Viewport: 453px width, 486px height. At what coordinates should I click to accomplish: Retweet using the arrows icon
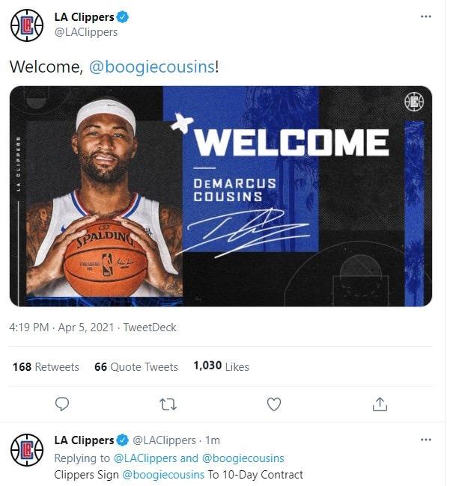[168, 405]
